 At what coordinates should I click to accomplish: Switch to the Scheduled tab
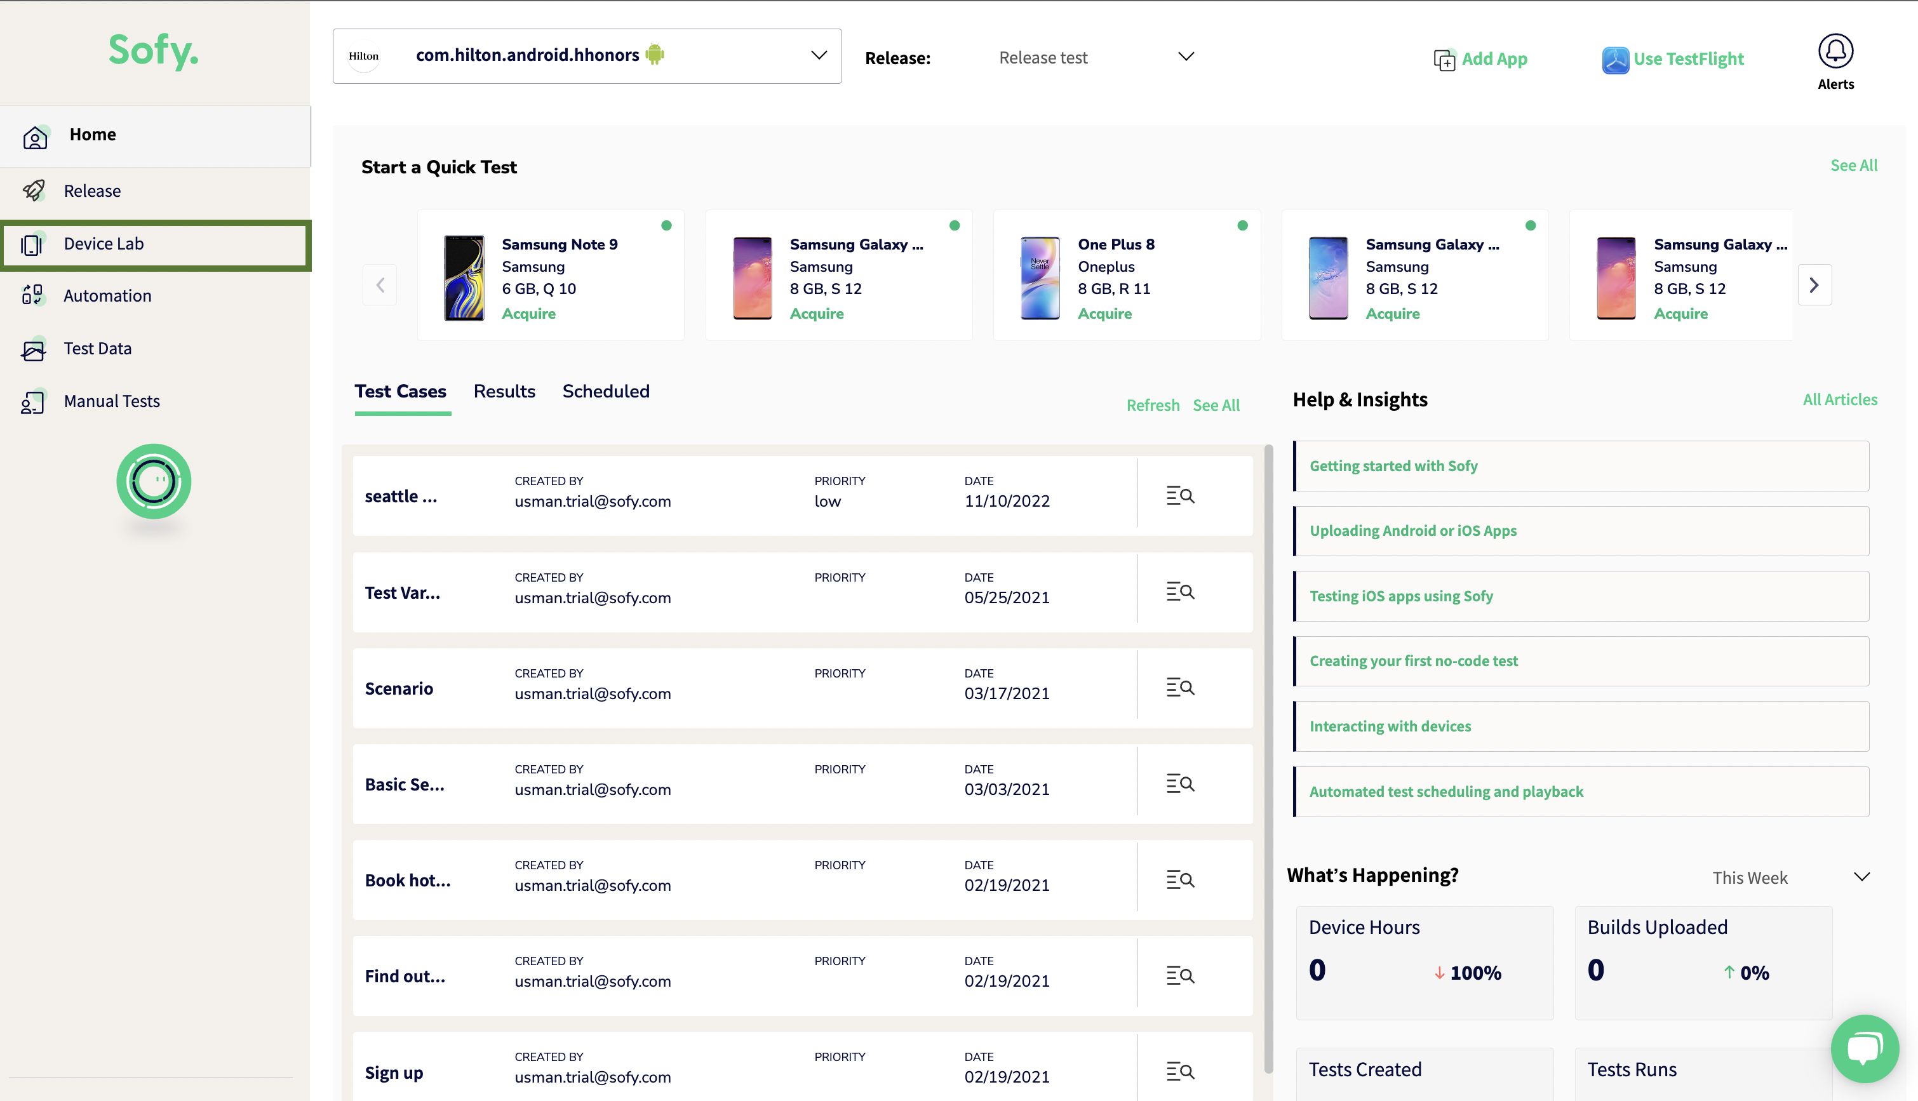tap(606, 392)
